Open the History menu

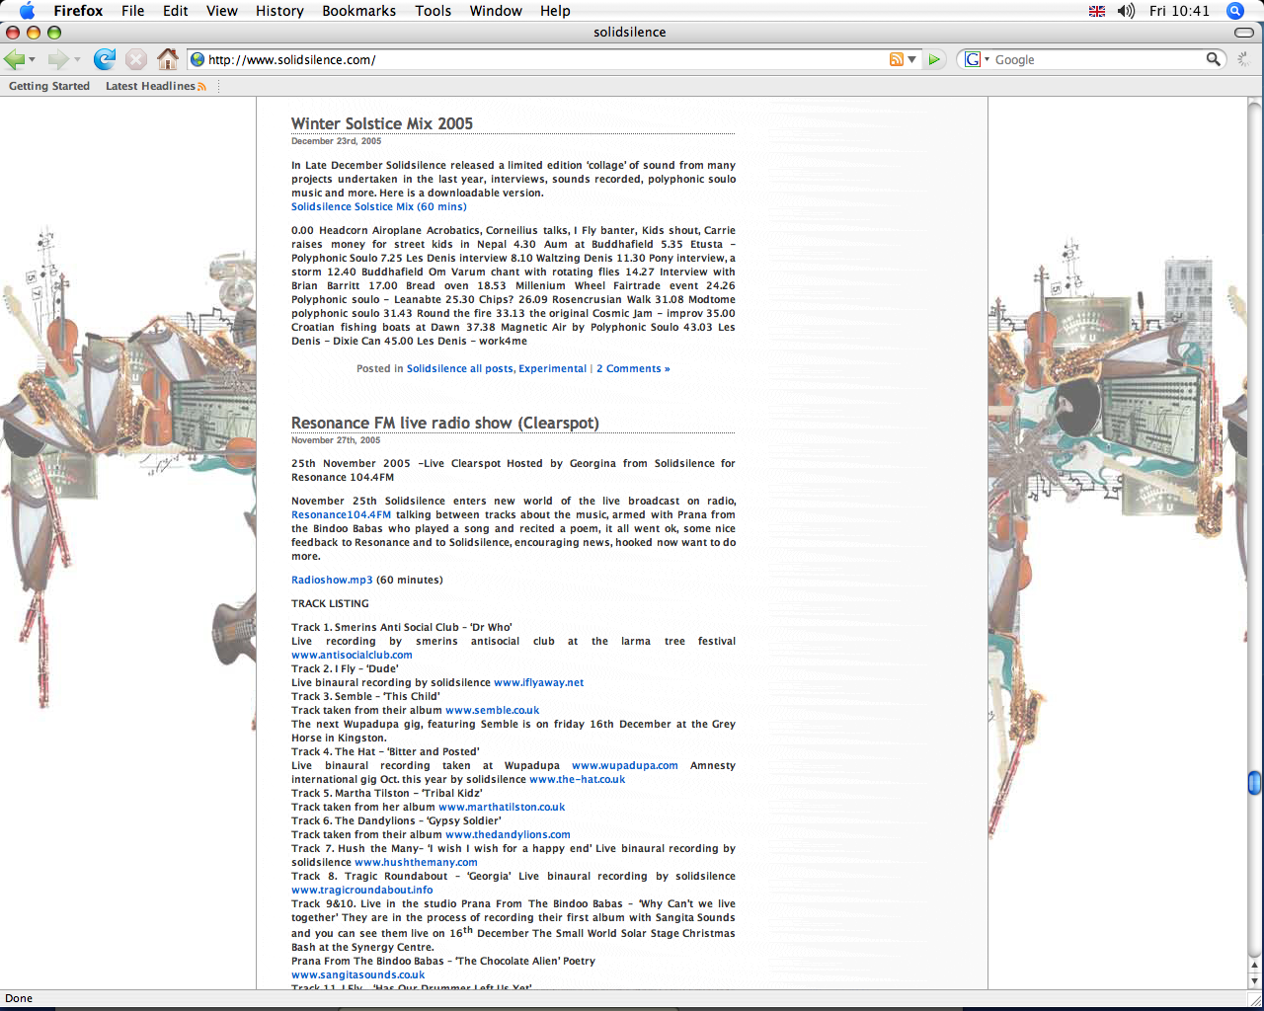279,11
